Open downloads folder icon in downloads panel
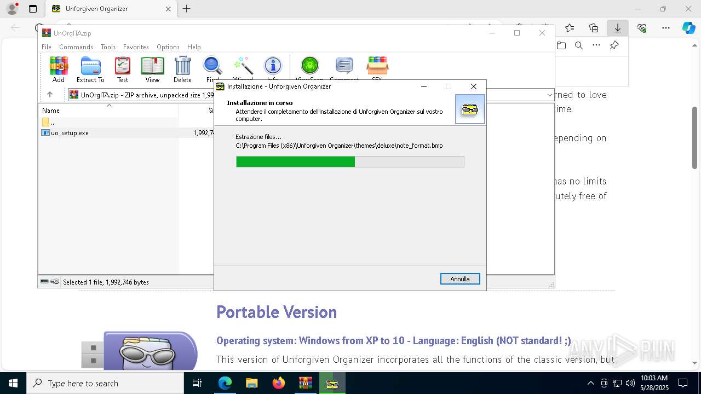Image resolution: width=701 pixels, height=394 pixels. coord(561,45)
